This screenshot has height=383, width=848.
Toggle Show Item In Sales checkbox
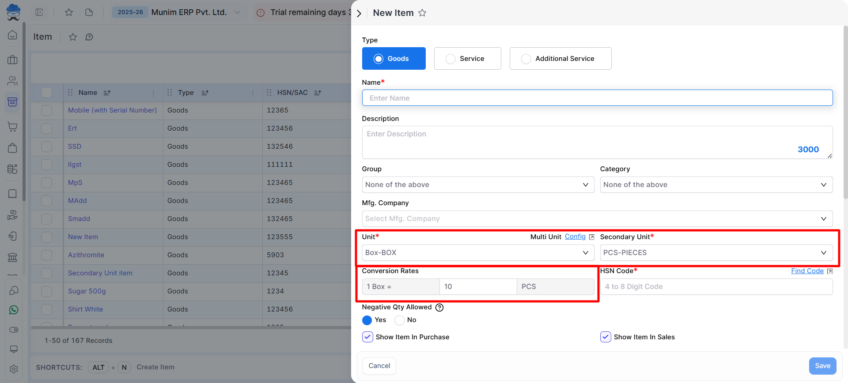(606, 337)
